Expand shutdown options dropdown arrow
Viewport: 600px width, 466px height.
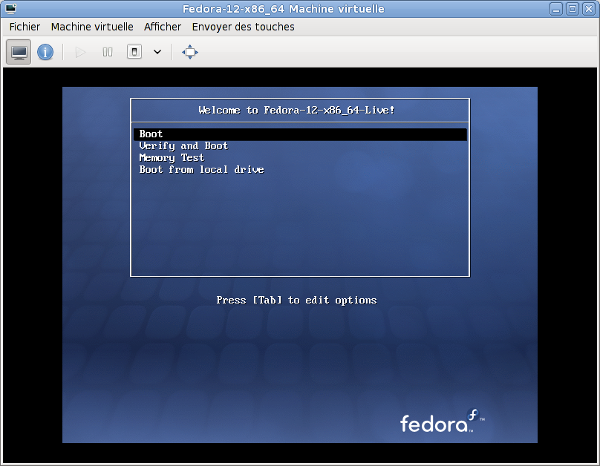point(157,52)
